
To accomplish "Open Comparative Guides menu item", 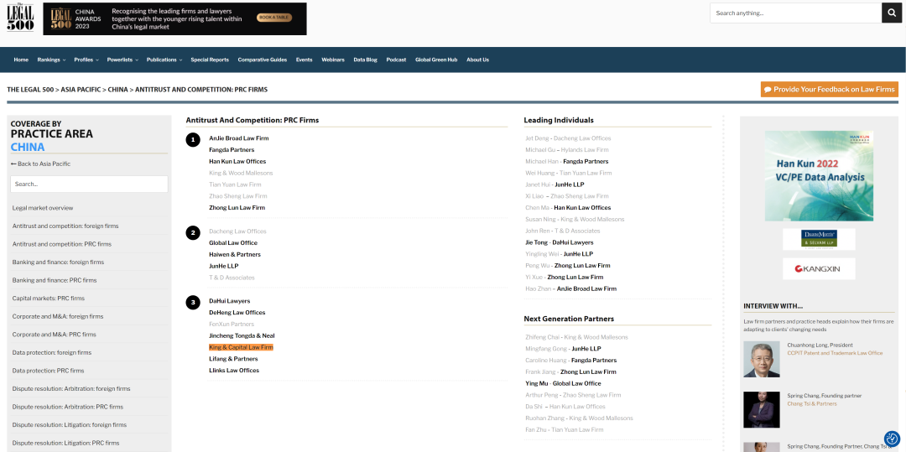I will pyautogui.click(x=263, y=60).
